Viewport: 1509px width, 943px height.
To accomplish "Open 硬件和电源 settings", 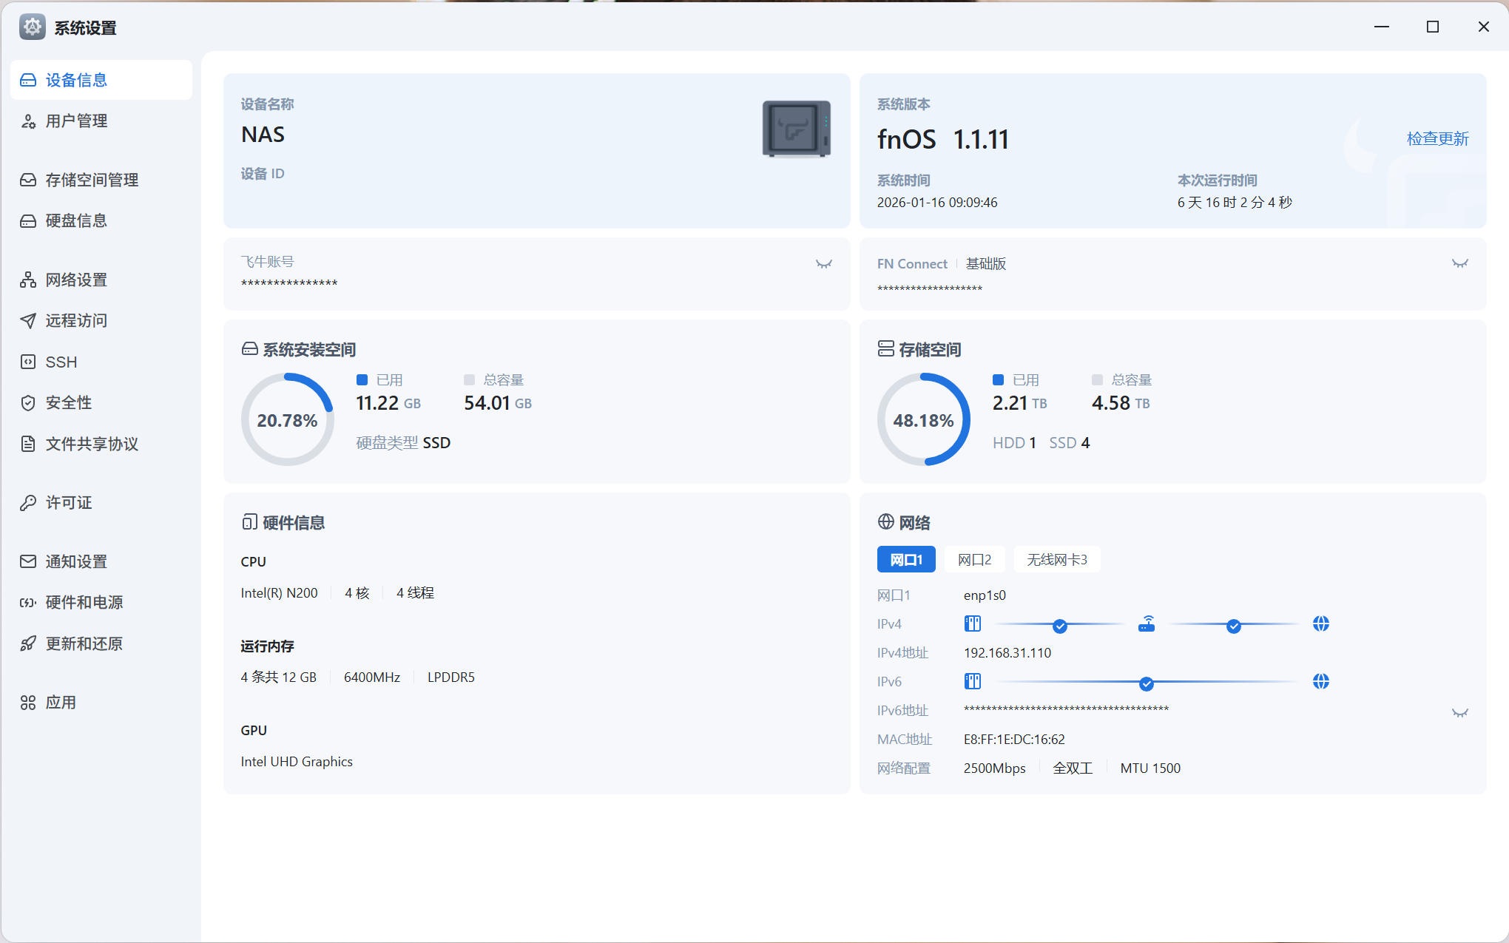I will 84,602.
